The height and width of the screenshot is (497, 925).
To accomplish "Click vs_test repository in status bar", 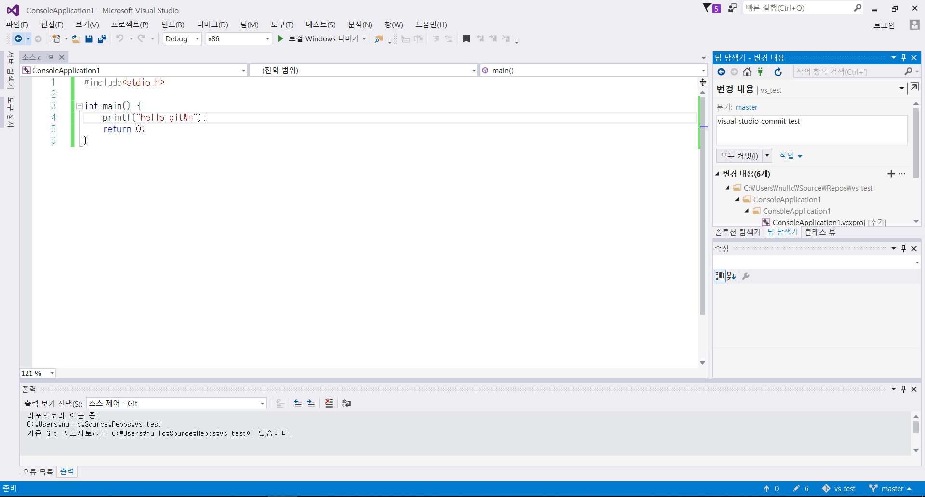I will point(839,489).
